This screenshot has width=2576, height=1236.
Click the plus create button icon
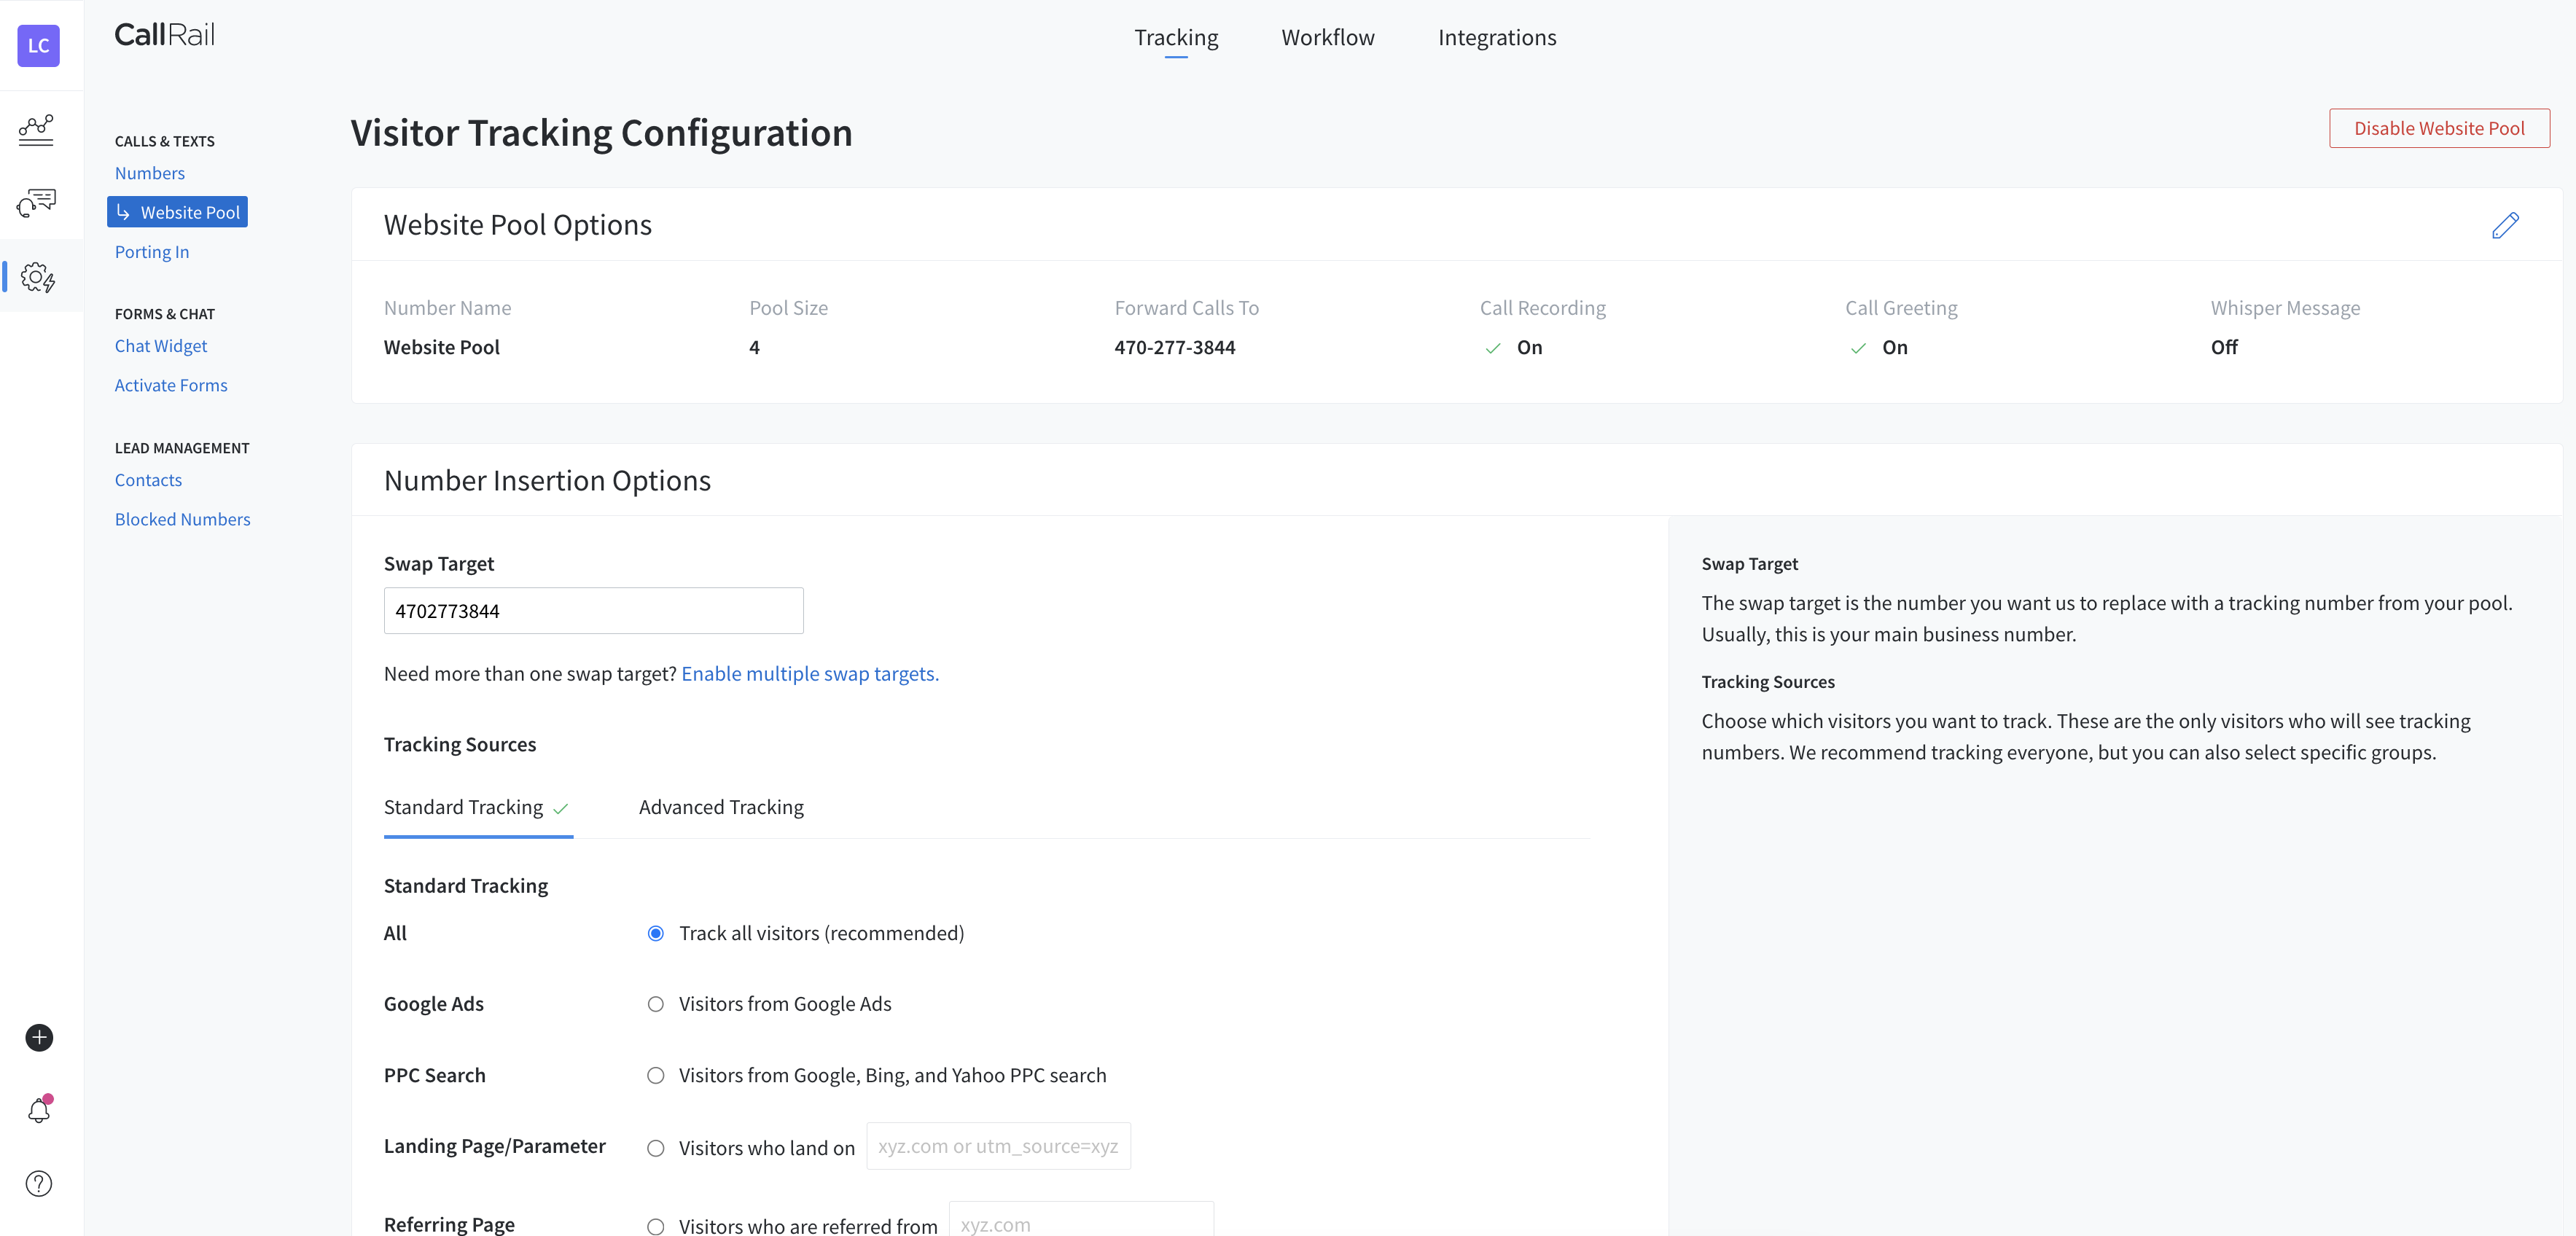coord(39,1037)
